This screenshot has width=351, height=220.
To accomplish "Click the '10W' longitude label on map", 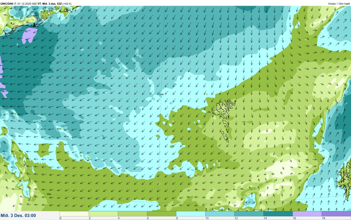I will click(x=162, y=94).
